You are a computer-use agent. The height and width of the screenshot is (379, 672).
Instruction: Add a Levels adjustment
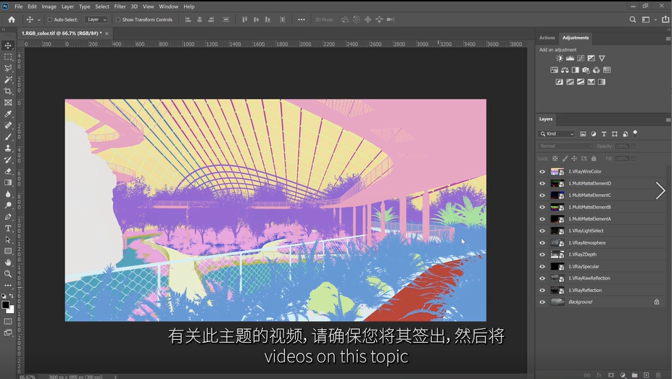click(x=570, y=58)
